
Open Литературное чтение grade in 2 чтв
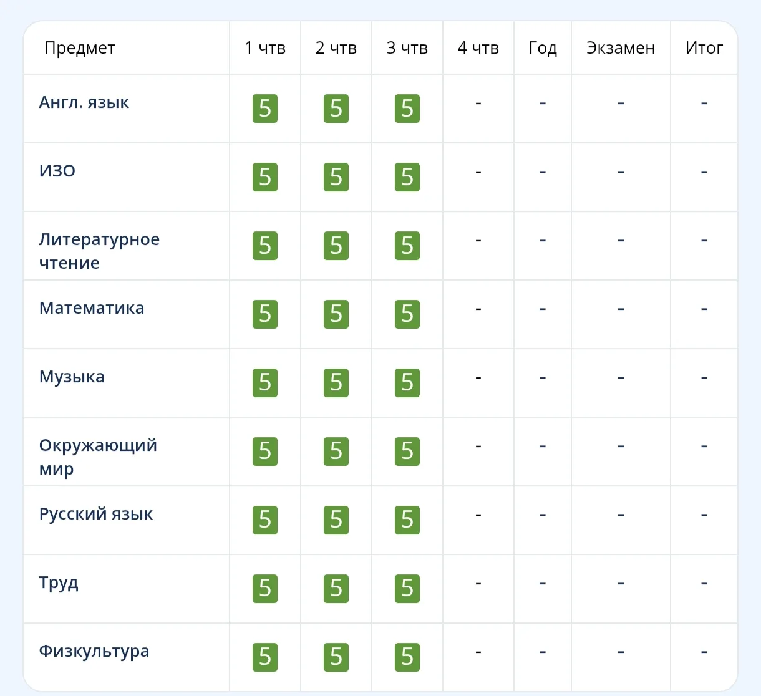pyautogui.click(x=336, y=246)
